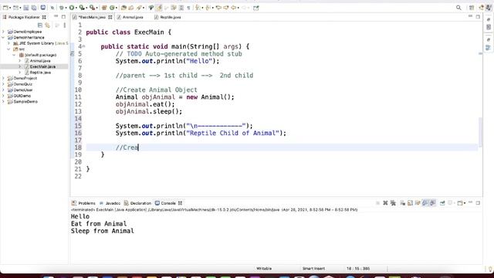The width and height of the screenshot is (494, 278).
Task: Click the Console view tab
Action: pos(168,203)
